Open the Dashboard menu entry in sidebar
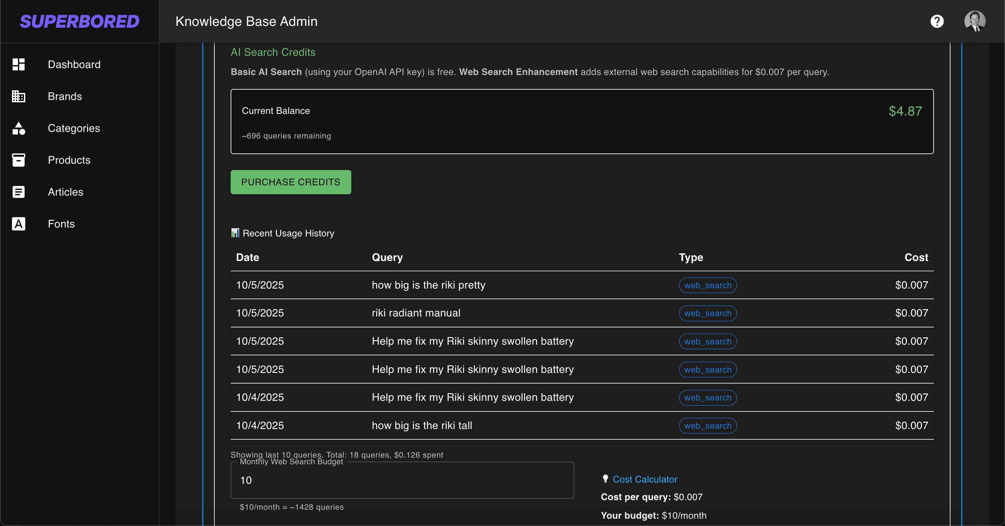The image size is (1005, 526). (74, 64)
